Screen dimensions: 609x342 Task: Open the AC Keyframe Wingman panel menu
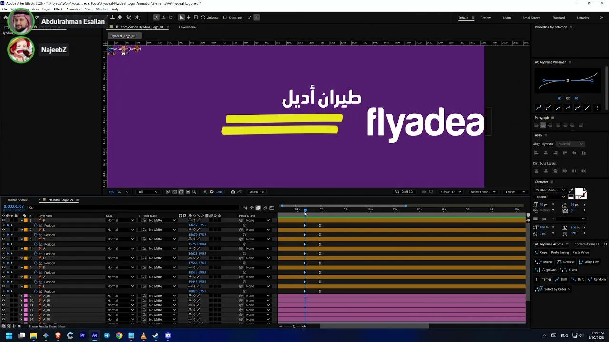pyautogui.click(x=570, y=62)
